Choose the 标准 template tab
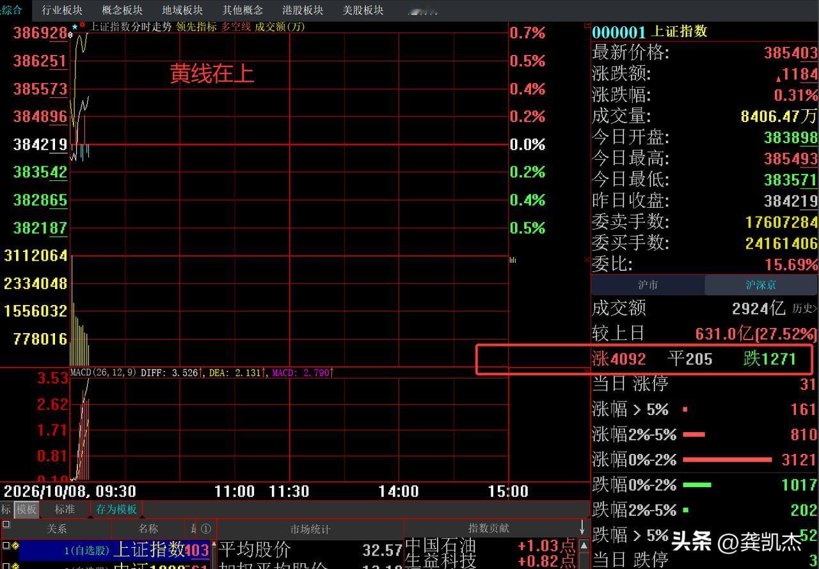The height and width of the screenshot is (569, 819). [65, 510]
